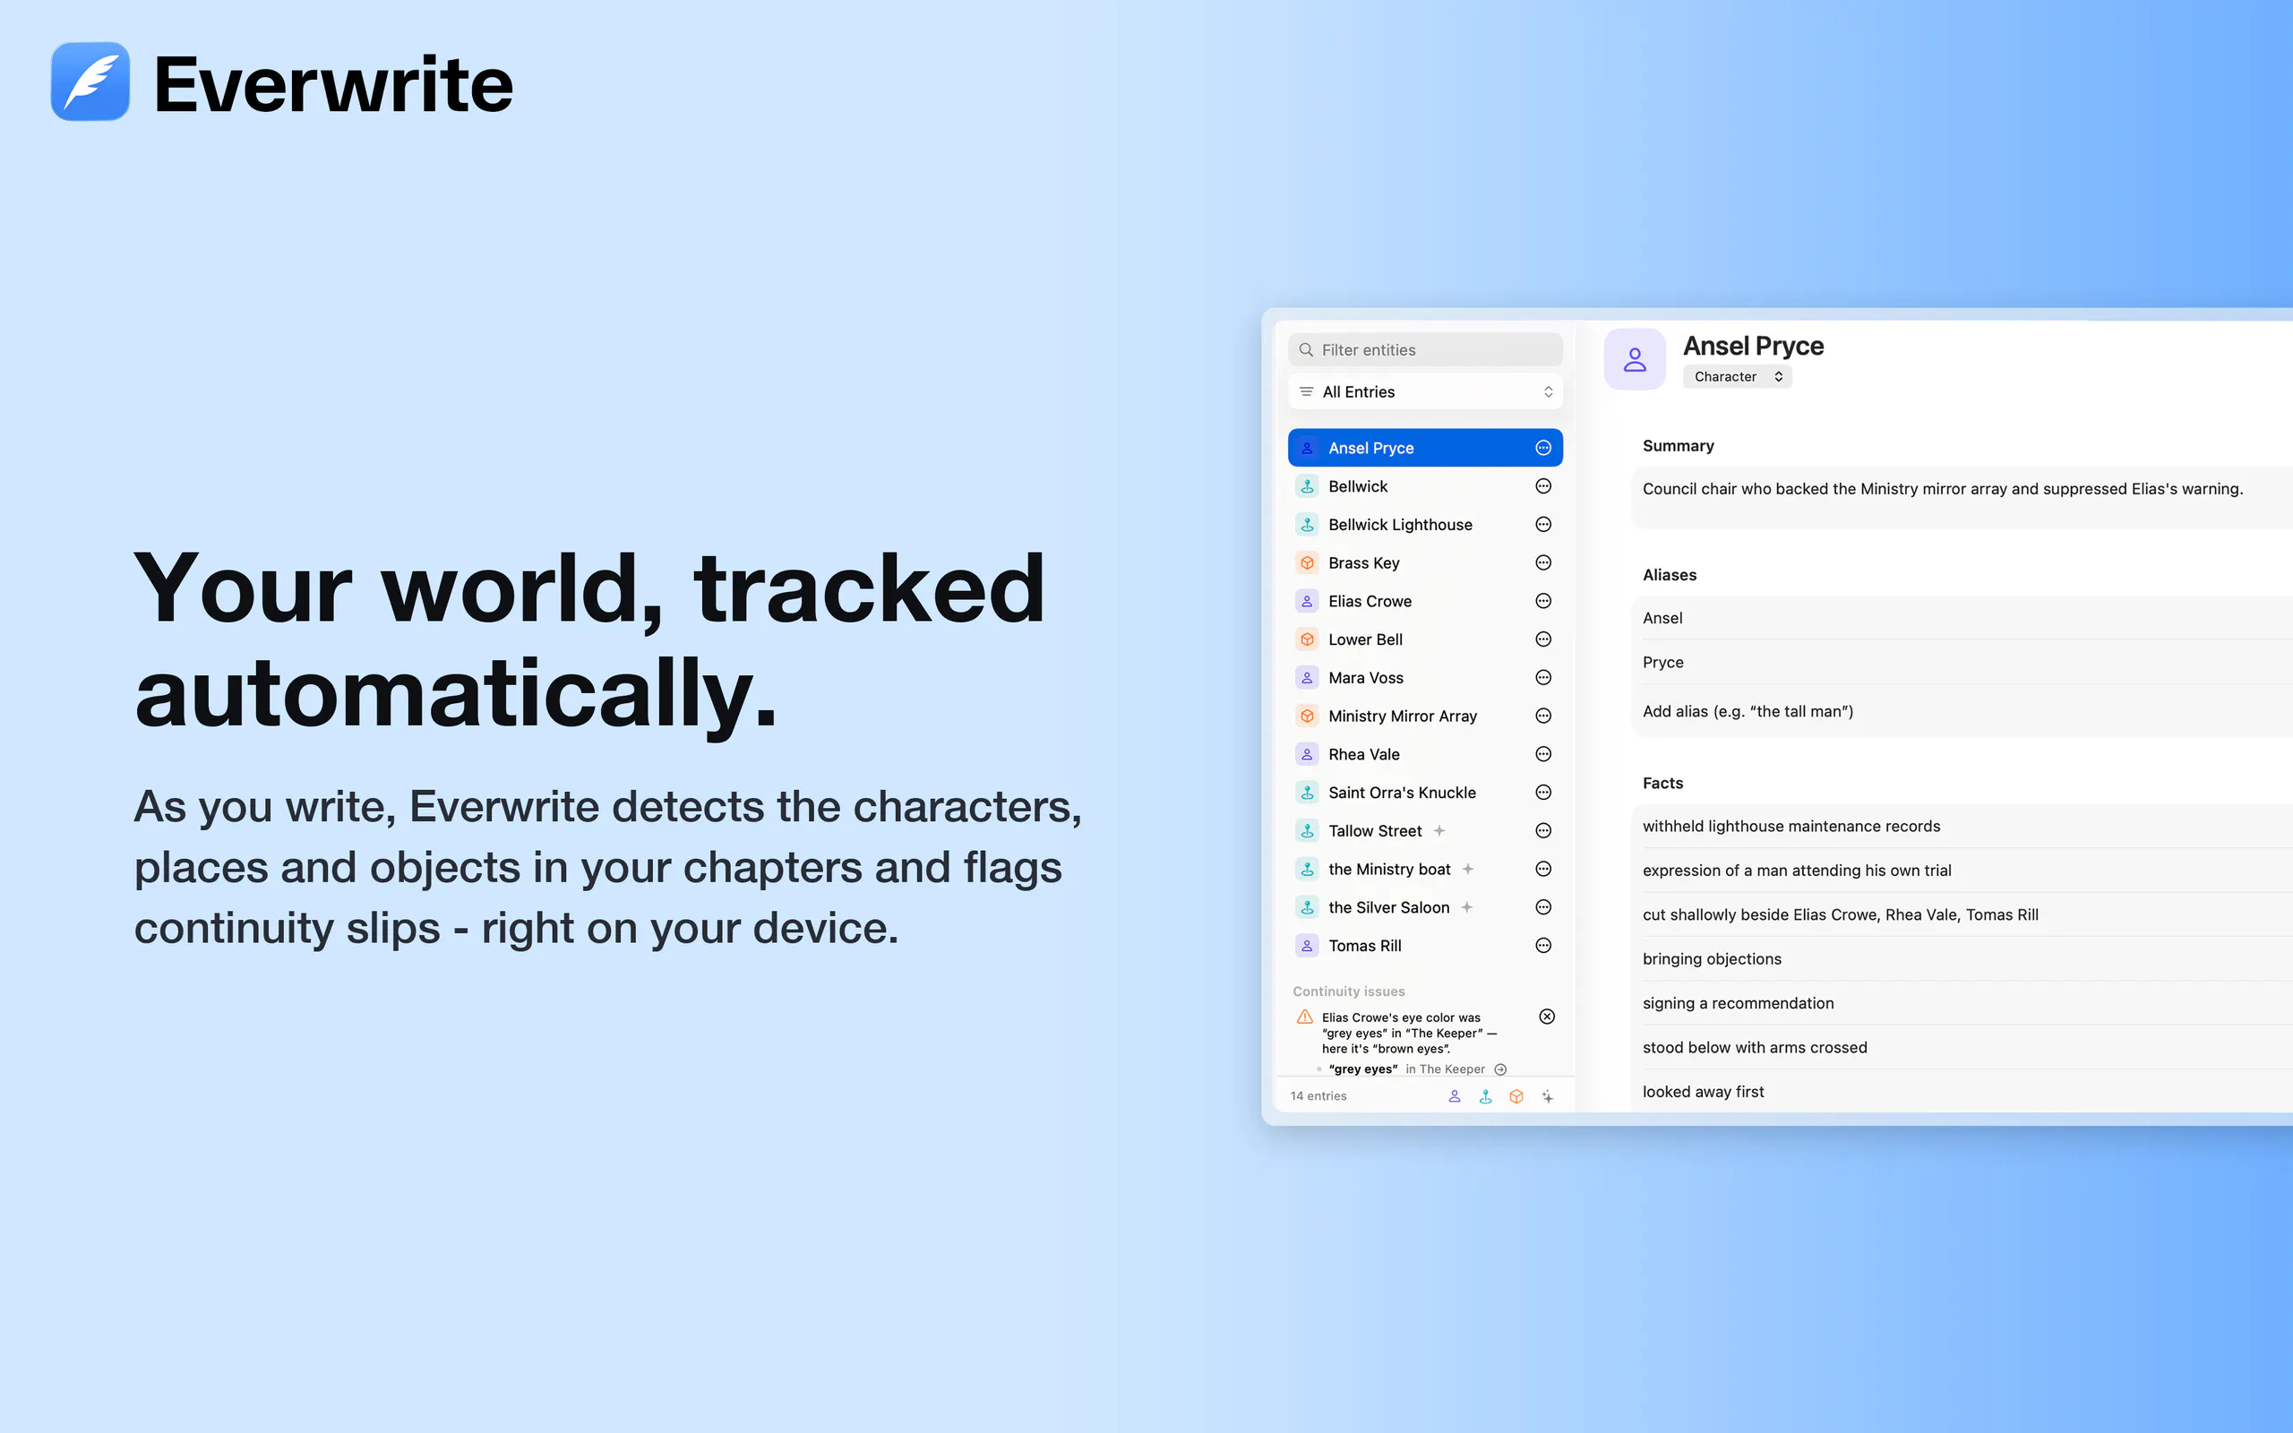The width and height of the screenshot is (2293, 1433).
Task: Focus the Filter entities search field
Action: click(1425, 349)
